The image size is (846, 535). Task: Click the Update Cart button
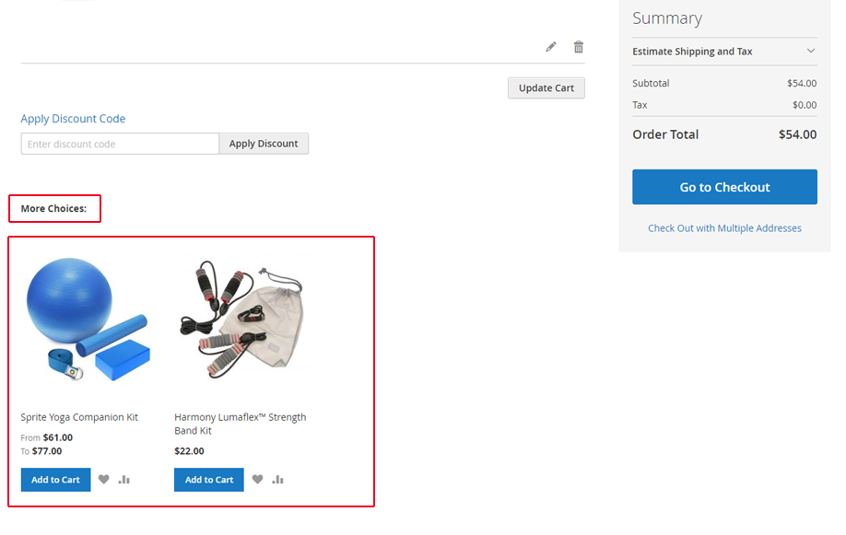pos(546,87)
